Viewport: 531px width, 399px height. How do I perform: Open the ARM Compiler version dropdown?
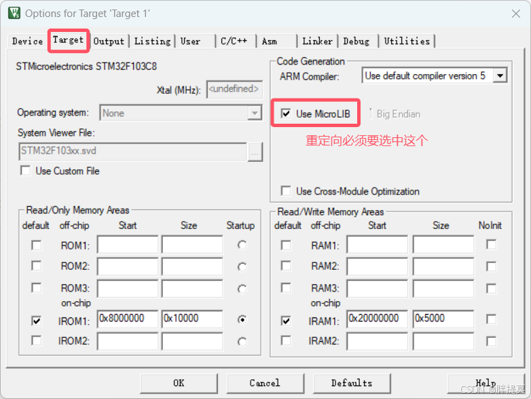[435, 75]
